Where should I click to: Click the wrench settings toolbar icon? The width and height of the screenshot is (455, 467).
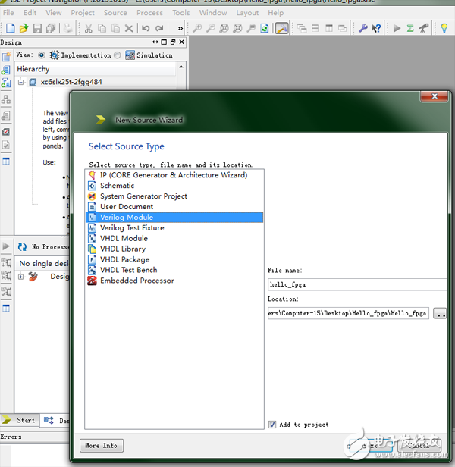pyautogui.click(x=362, y=28)
